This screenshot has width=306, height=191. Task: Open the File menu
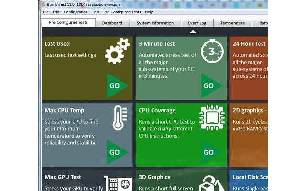point(46,12)
